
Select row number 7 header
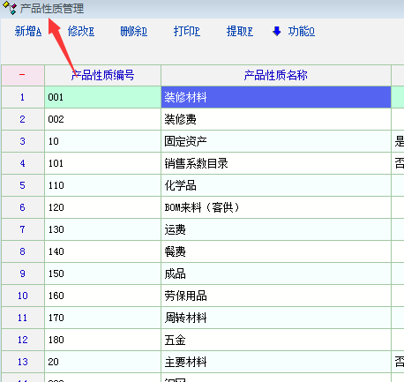coord(23,229)
